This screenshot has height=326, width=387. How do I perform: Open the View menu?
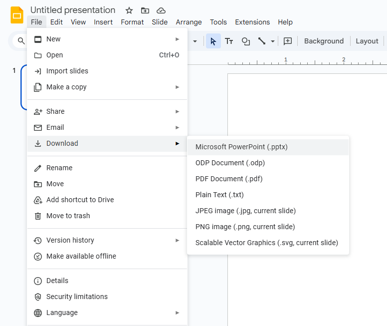78,22
